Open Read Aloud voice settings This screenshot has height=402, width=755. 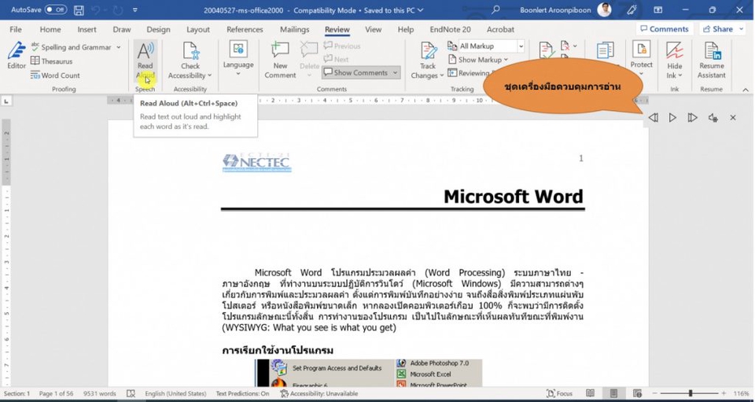(x=713, y=117)
